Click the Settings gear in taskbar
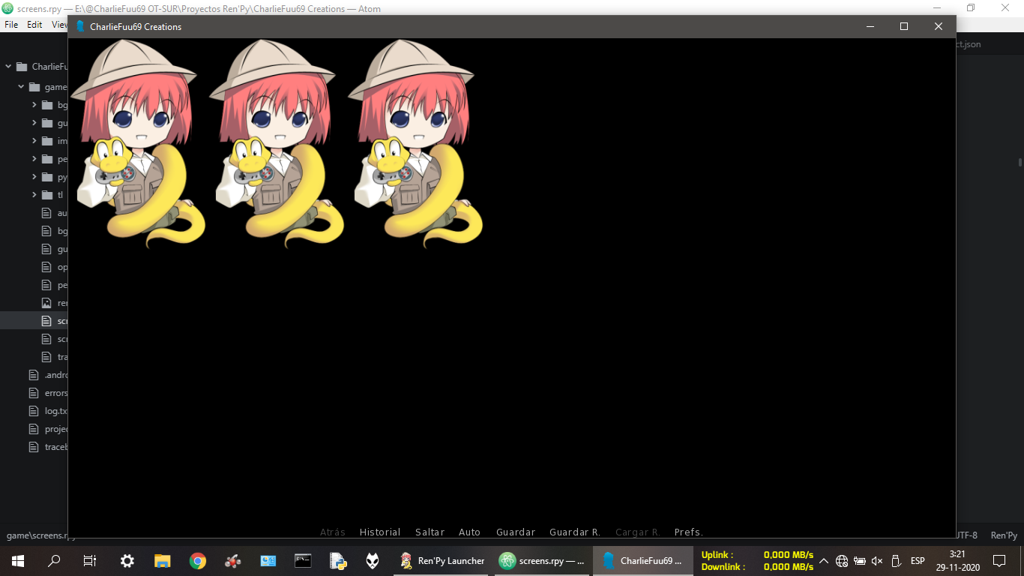 point(127,560)
